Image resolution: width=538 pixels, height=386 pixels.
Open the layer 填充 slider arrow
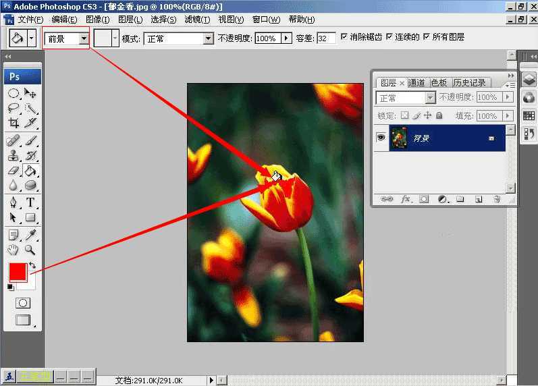point(508,116)
